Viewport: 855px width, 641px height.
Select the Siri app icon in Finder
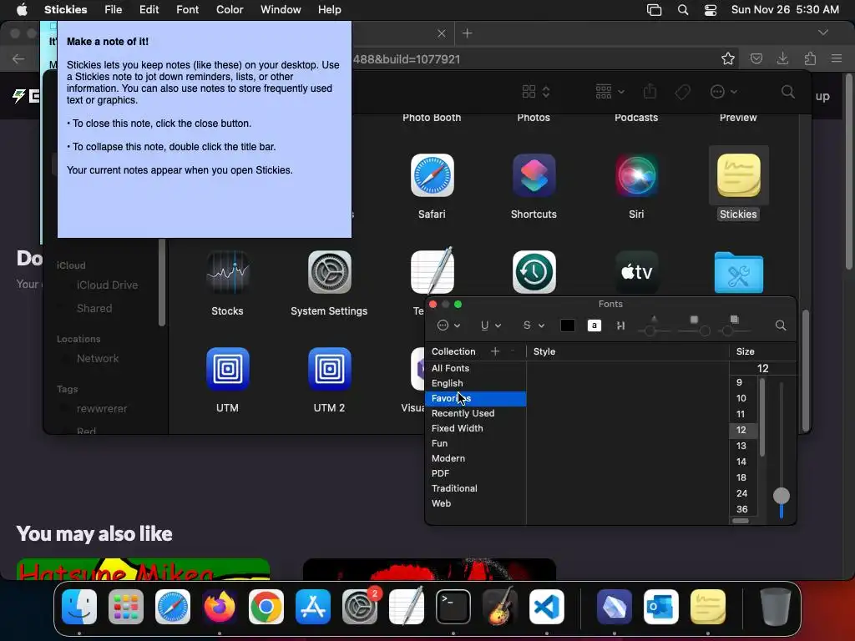pyautogui.click(x=636, y=175)
